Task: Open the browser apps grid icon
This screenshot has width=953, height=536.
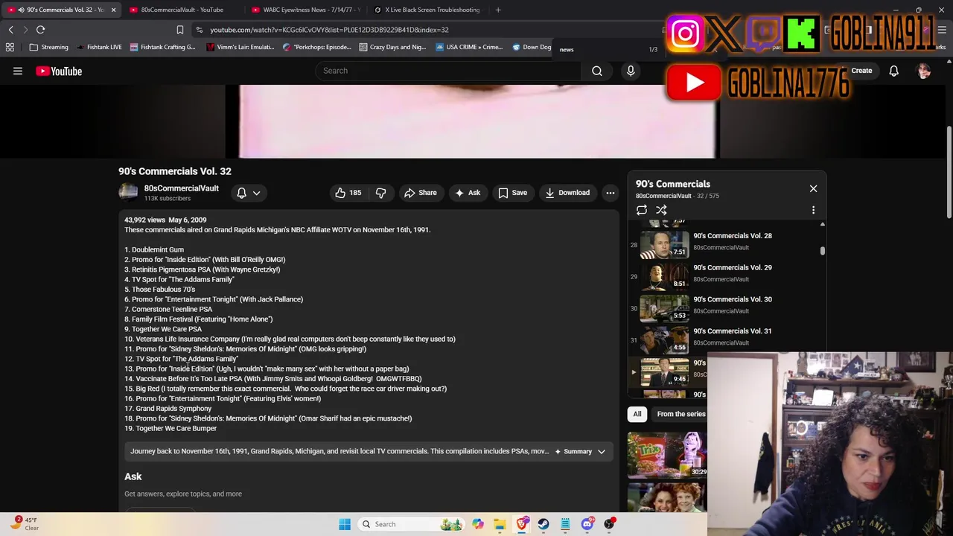Action: 10,47
